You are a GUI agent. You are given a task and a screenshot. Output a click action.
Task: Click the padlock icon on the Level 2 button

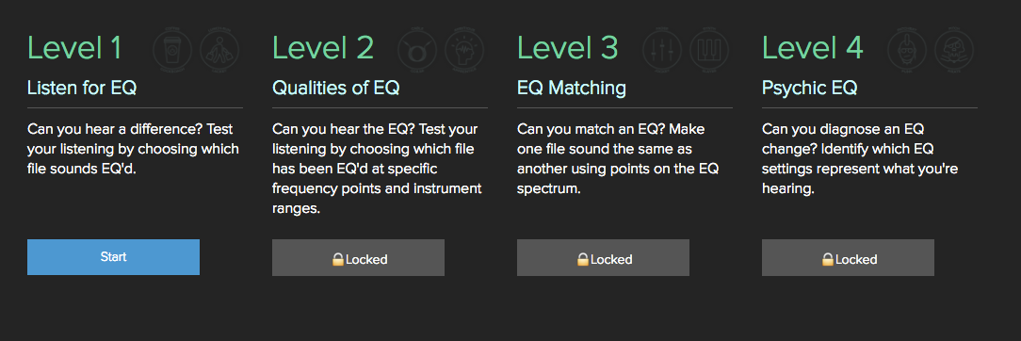(337, 260)
